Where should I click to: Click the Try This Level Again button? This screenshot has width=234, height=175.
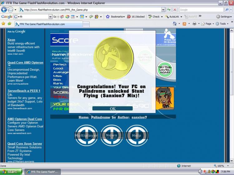[x=165, y=70]
